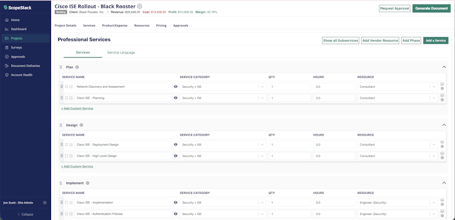
Task: Toggle eye visibility for Cisco ISE - Authentication Policies
Action: [175, 214]
